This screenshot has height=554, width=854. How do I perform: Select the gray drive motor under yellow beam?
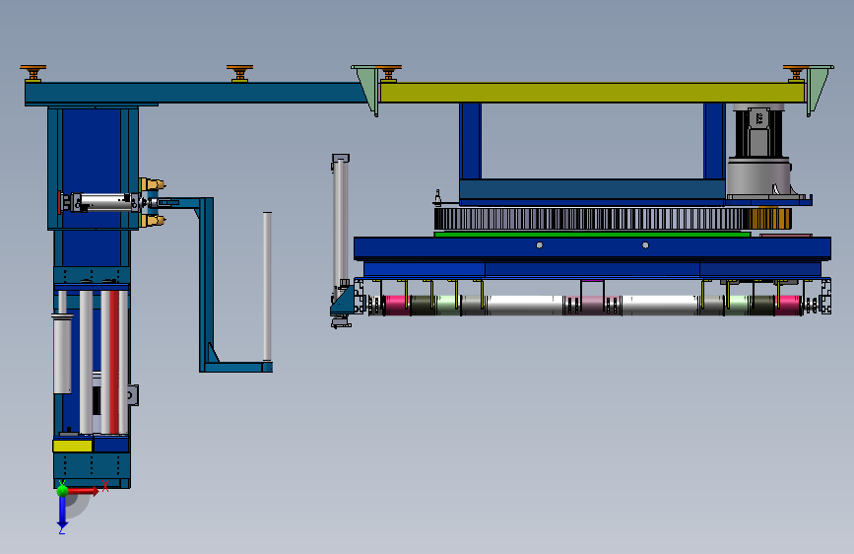(759, 151)
